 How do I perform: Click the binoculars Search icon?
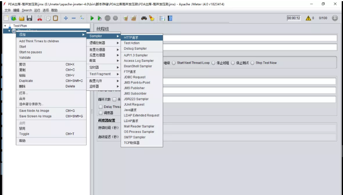coord(144,18)
